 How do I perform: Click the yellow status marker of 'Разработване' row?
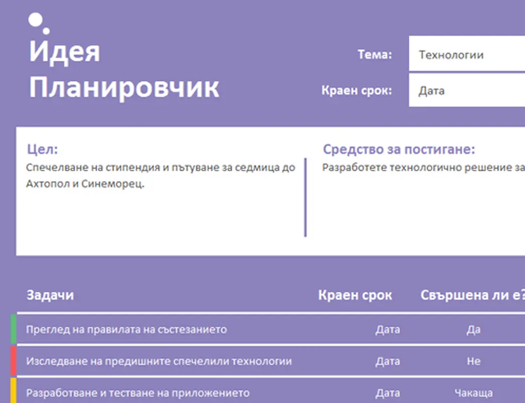point(14,390)
